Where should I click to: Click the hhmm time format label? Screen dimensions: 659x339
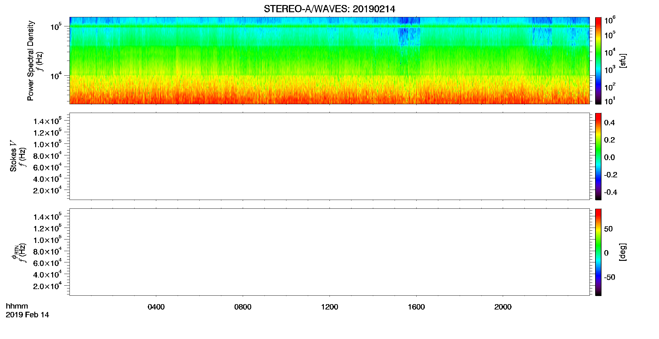[17, 306]
